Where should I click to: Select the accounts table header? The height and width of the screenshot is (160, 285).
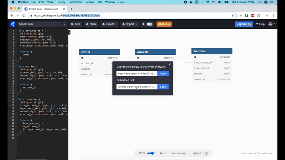[155, 52]
